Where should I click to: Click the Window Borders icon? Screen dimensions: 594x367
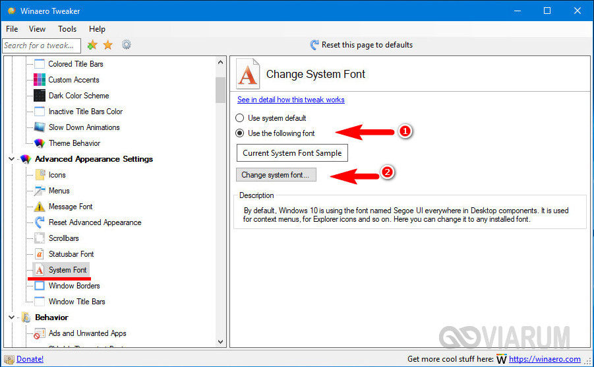[40, 286]
